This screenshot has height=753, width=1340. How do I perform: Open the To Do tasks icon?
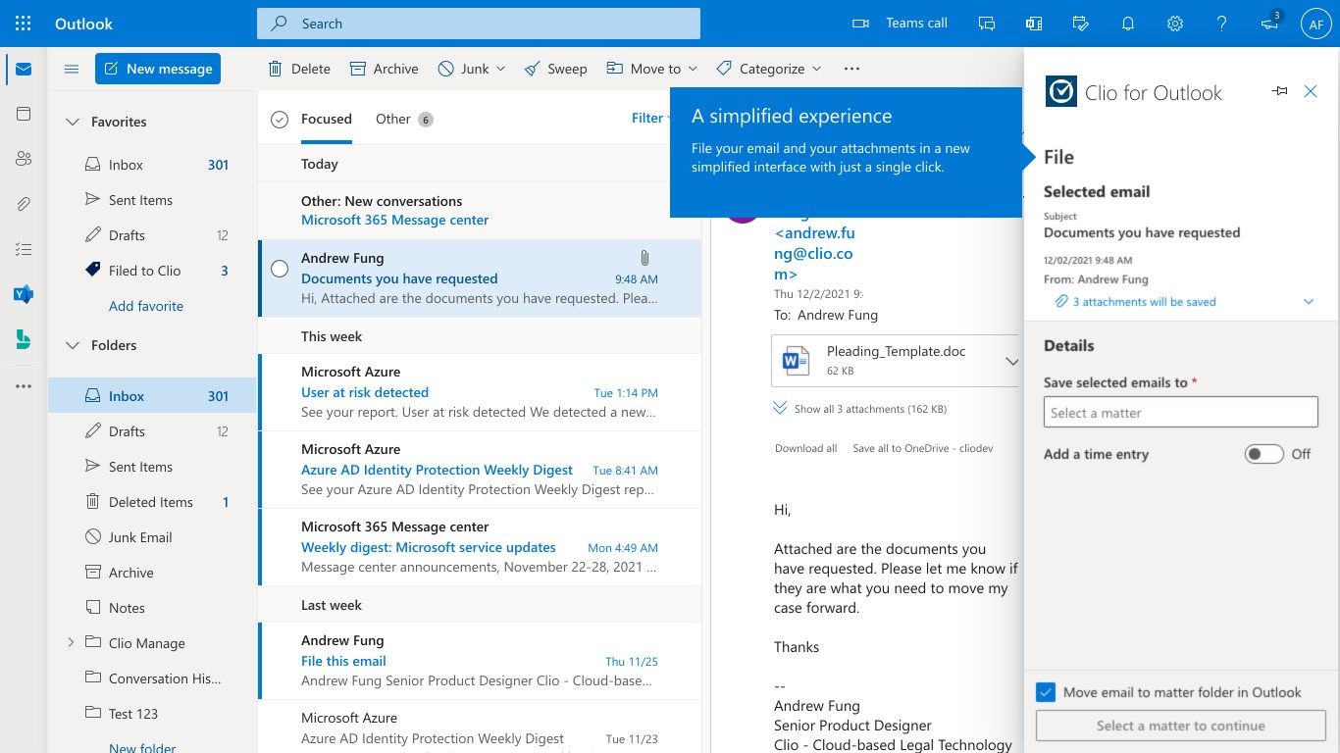point(24,249)
